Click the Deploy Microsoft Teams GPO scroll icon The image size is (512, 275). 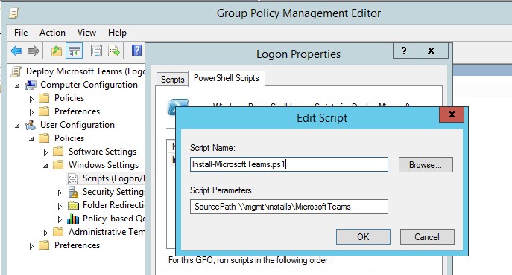(x=16, y=71)
